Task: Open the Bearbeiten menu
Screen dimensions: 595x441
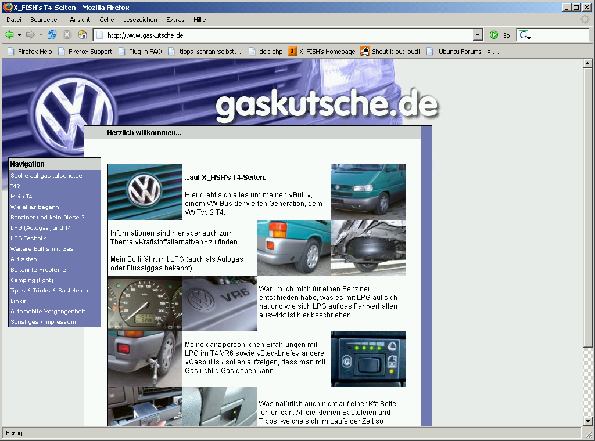Action: [45, 20]
